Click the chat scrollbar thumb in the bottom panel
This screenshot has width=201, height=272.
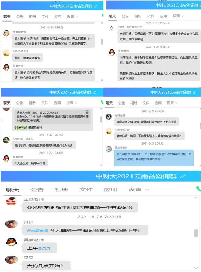pos(196,233)
